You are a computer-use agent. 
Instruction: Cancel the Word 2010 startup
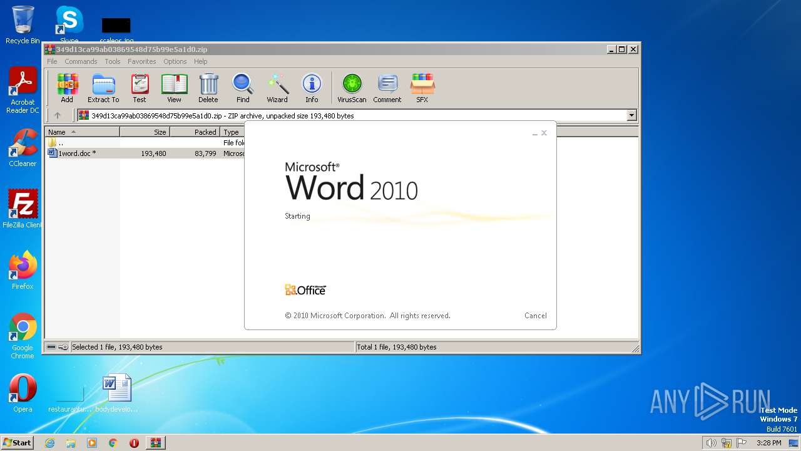click(x=535, y=316)
